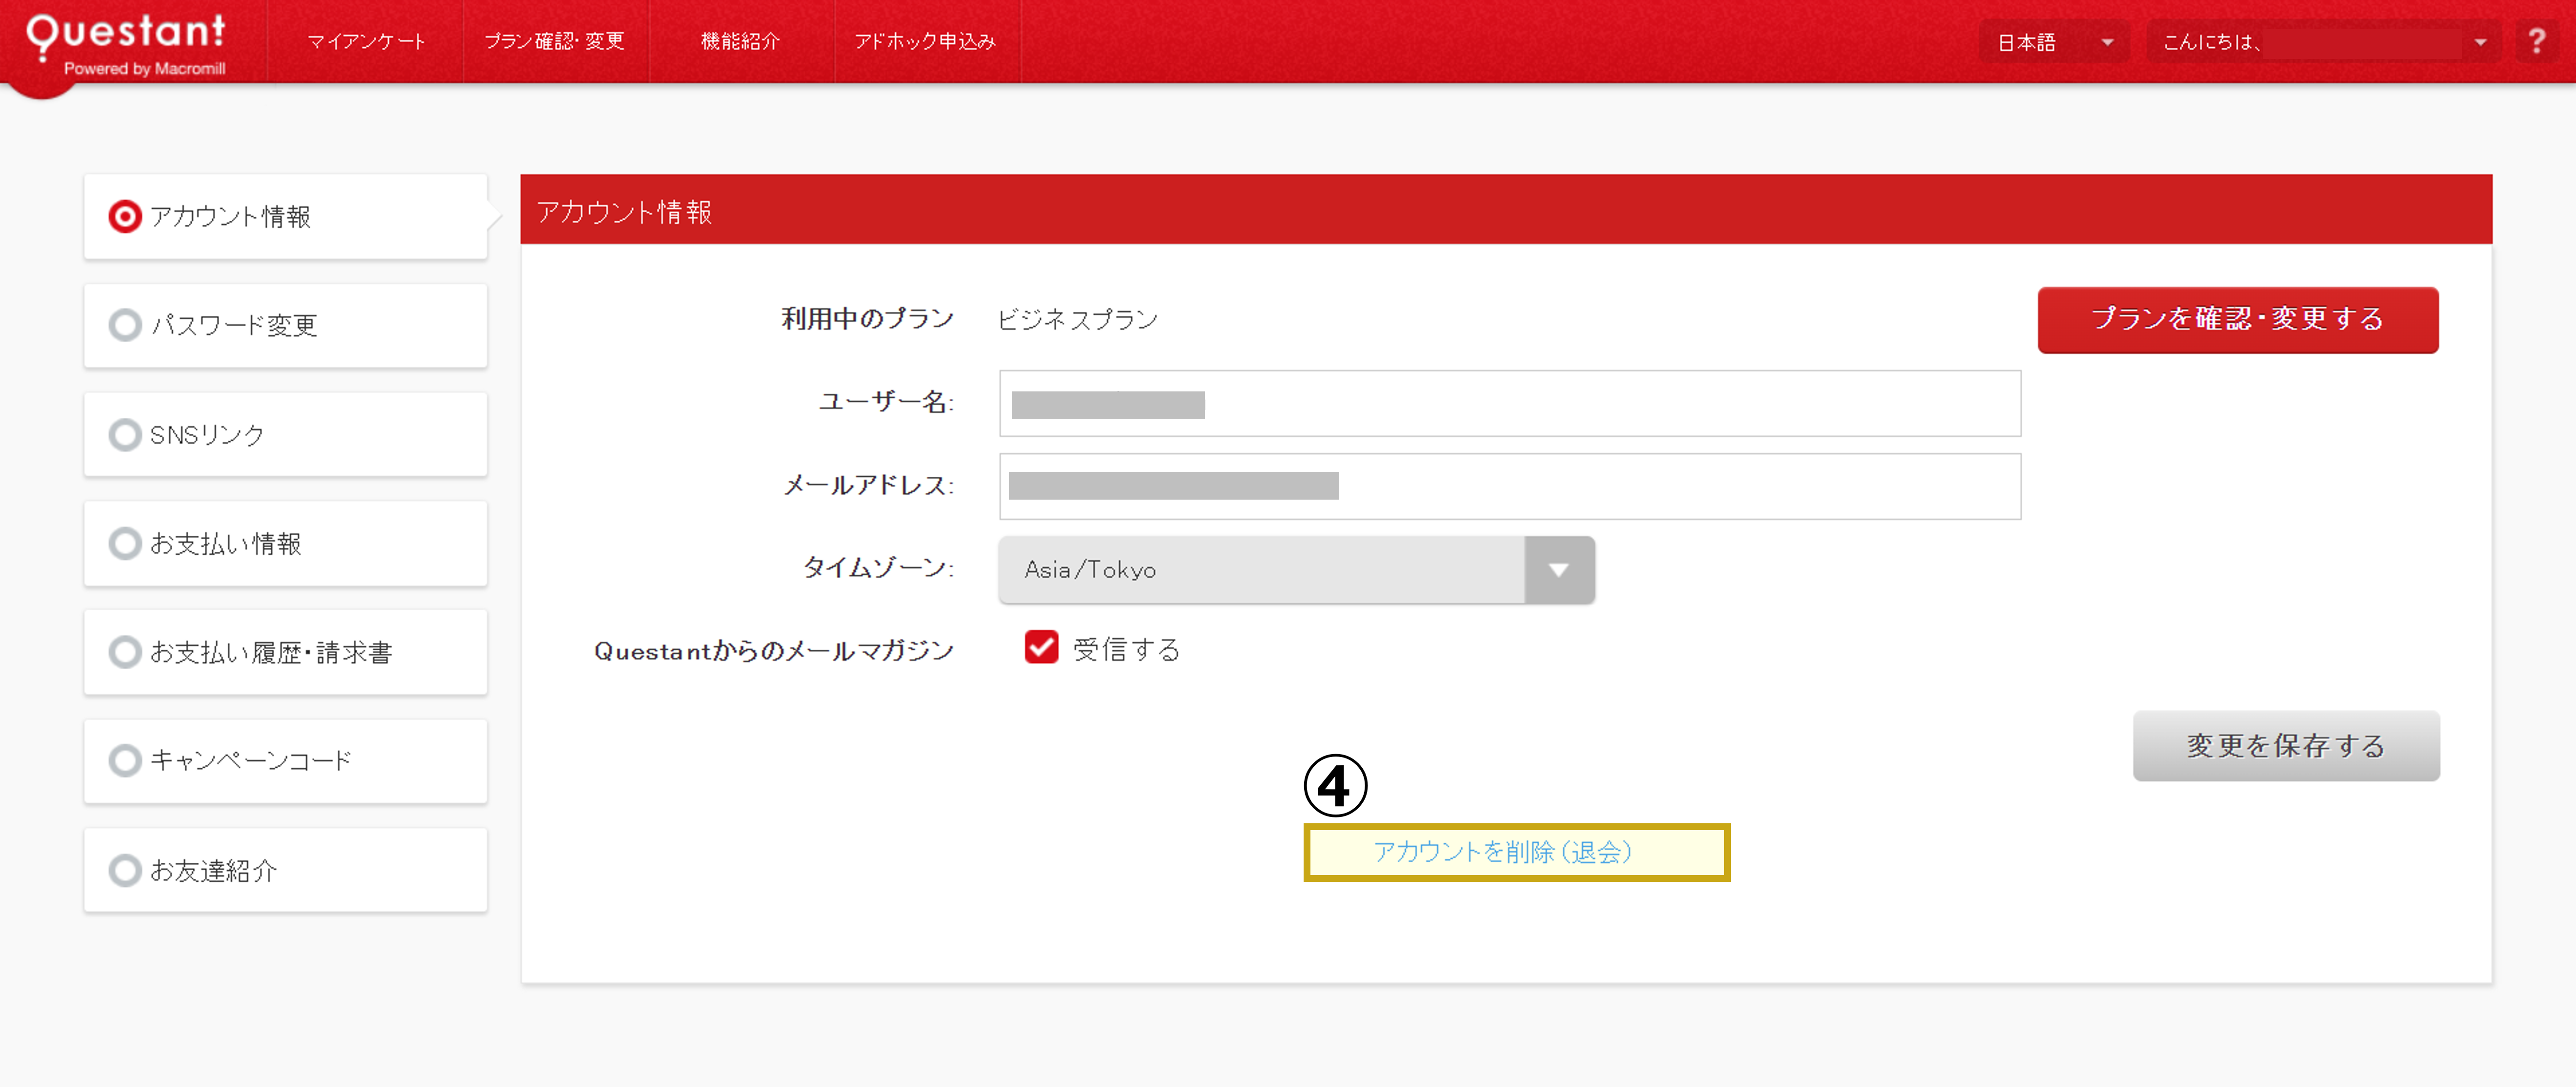Click プランを確認・変更する button
Screen dimensions: 2576x1087
[x=2238, y=320]
